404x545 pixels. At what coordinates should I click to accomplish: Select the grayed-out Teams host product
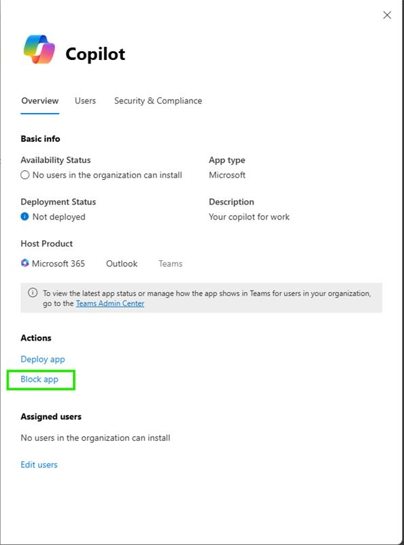tap(171, 264)
